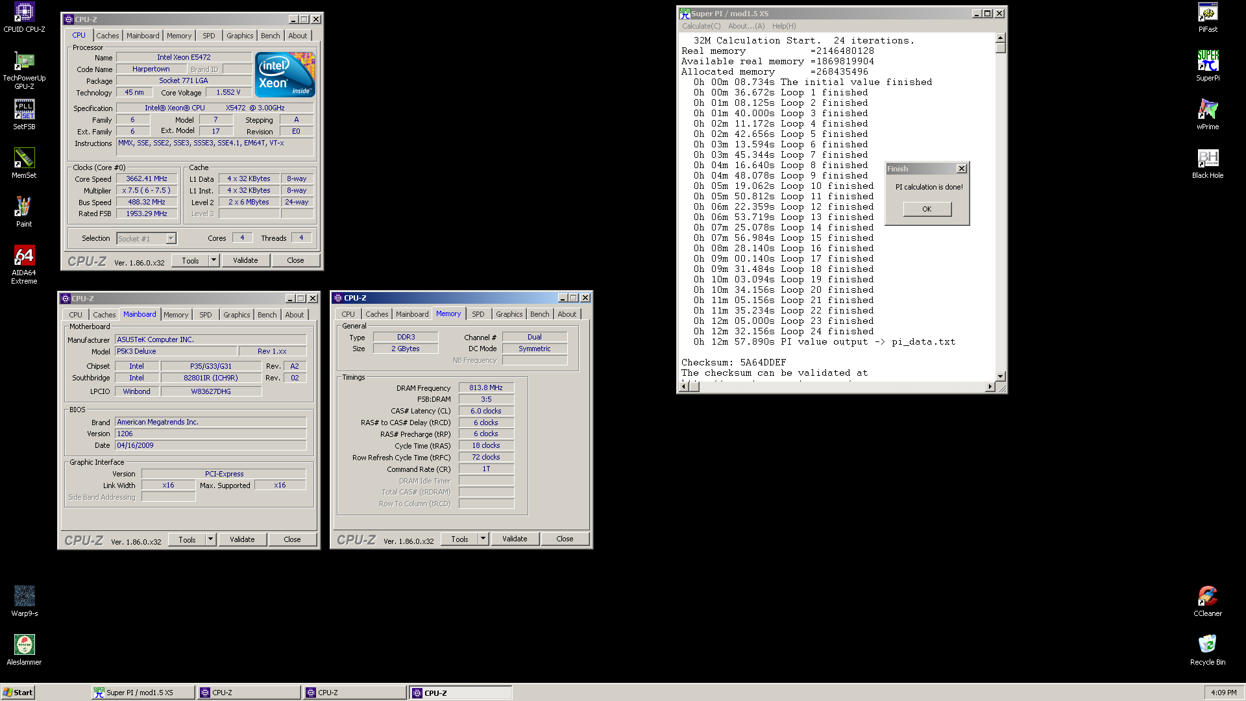The height and width of the screenshot is (701, 1246).
Task: Switch to Super PI / mod1.5 XS taskbar button
Action: [x=143, y=693]
